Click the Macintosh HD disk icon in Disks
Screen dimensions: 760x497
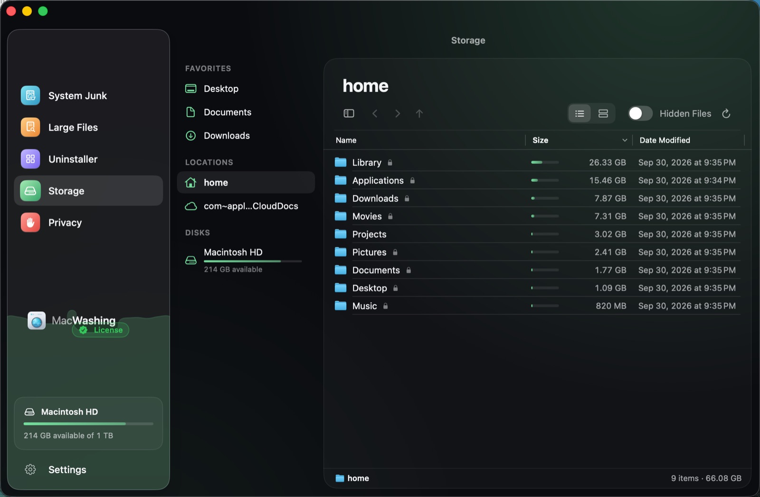tap(190, 260)
